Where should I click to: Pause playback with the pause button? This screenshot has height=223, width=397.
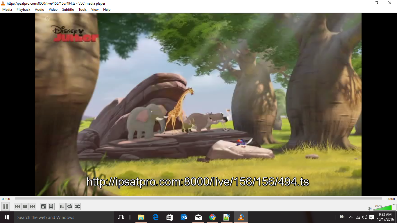(6, 206)
